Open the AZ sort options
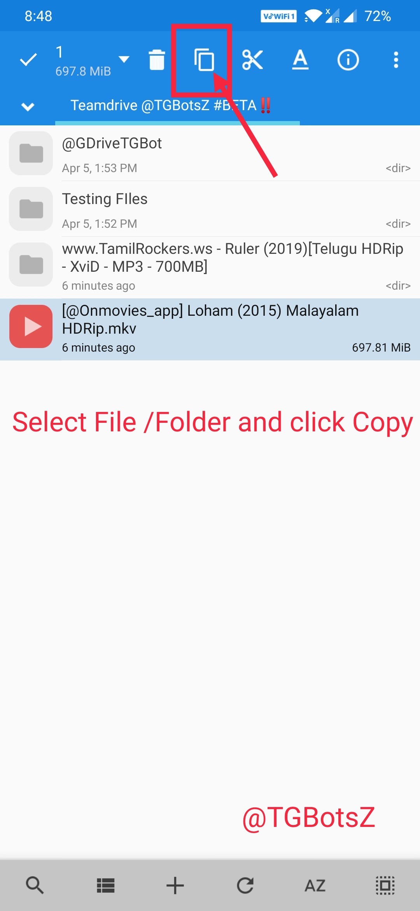The image size is (420, 911). (x=315, y=885)
